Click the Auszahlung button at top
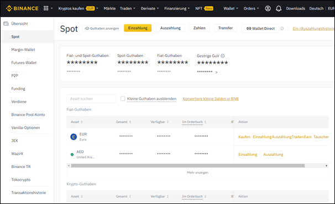335x204 pixels. click(x=170, y=28)
